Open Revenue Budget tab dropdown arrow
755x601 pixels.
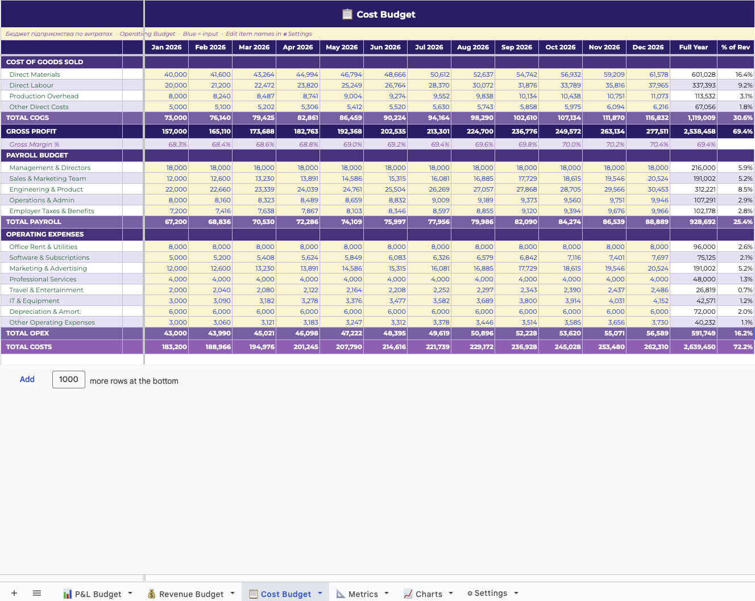click(x=233, y=593)
